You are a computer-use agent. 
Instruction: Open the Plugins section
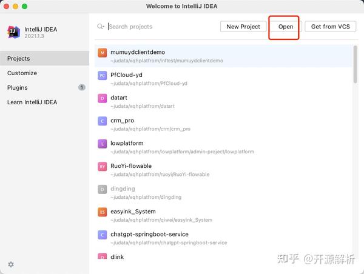click(18, 88)
